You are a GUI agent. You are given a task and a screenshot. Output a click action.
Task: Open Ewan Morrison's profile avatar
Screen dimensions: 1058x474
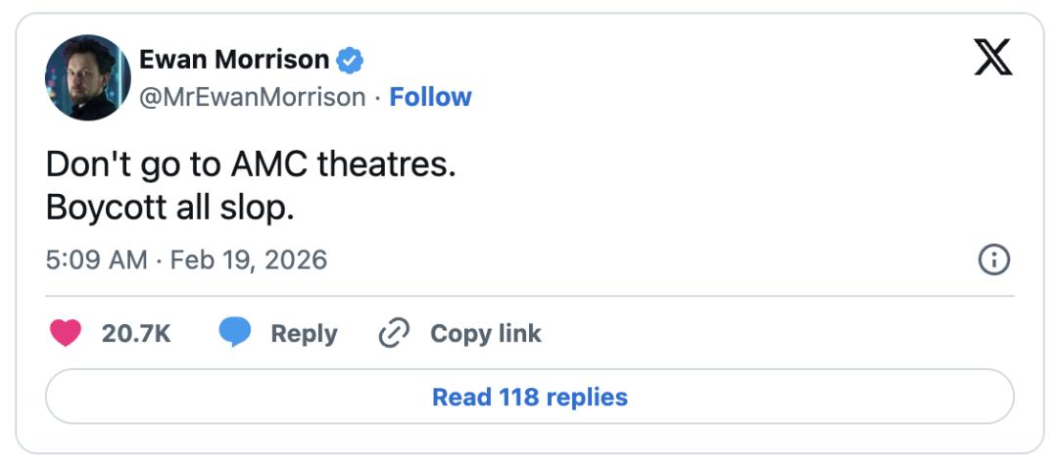[88, 77]
